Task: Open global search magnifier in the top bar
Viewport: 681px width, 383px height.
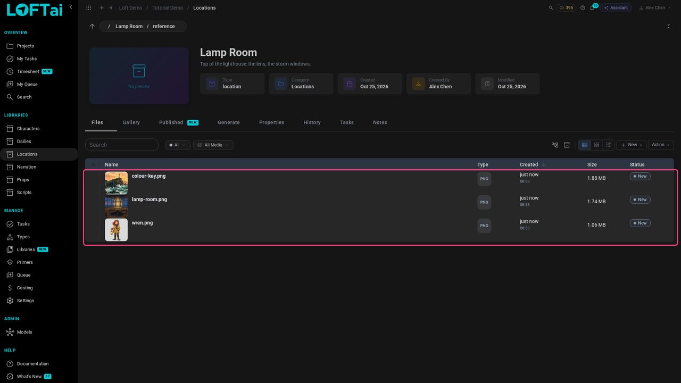Action: pyautogui.click(x=551, y=8)
